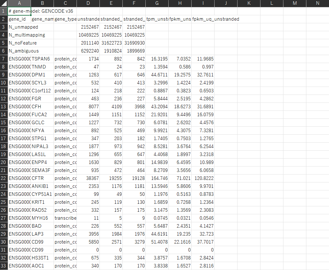The height and width of the screenshot is (270, 329).
Task: Click the RAD52 gene name cell
Action: pos(42,210)
